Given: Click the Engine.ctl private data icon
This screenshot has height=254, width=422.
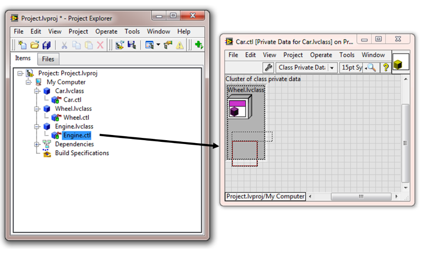Looking at the screenshot, I should pos(56,135).
